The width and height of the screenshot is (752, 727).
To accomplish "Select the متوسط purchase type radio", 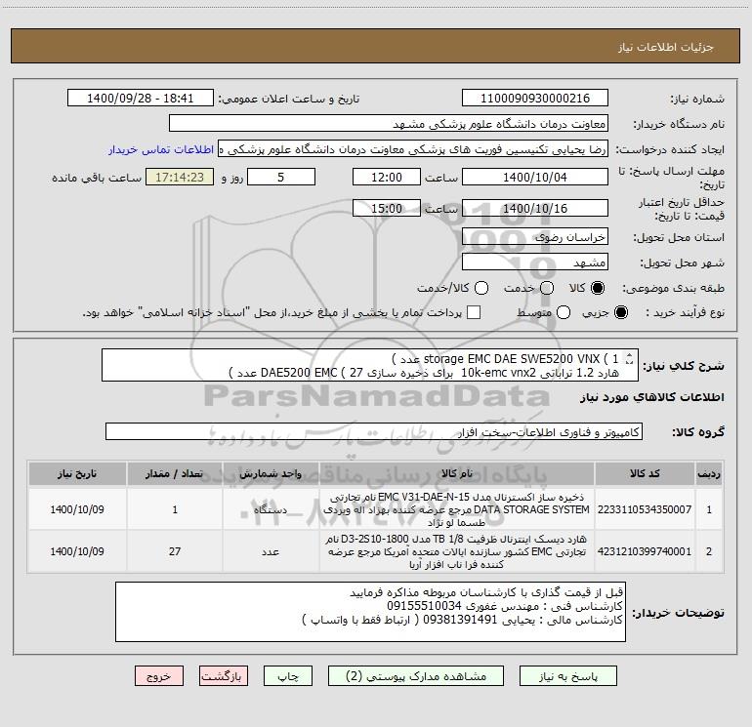I will tap(564, 312).
